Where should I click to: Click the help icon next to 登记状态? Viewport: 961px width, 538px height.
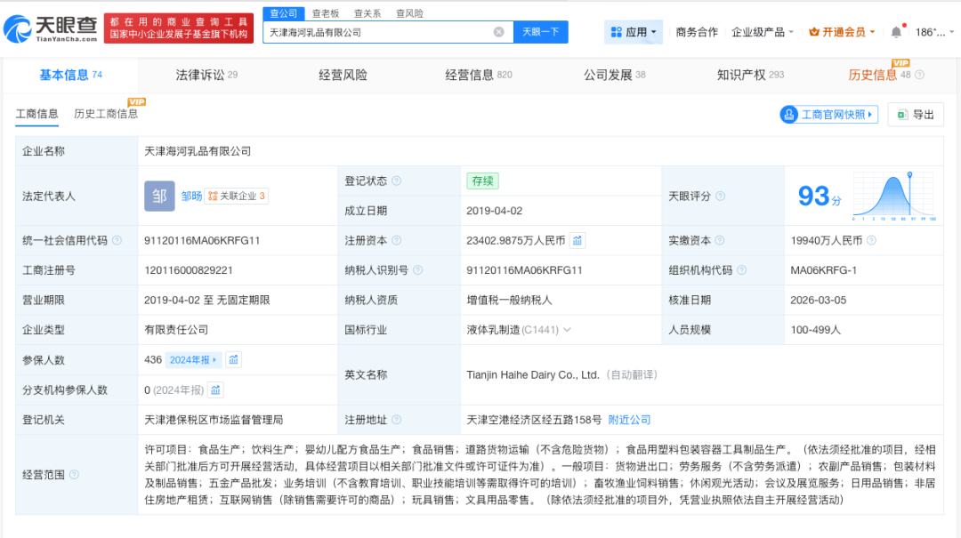click(x=397, y=181)
